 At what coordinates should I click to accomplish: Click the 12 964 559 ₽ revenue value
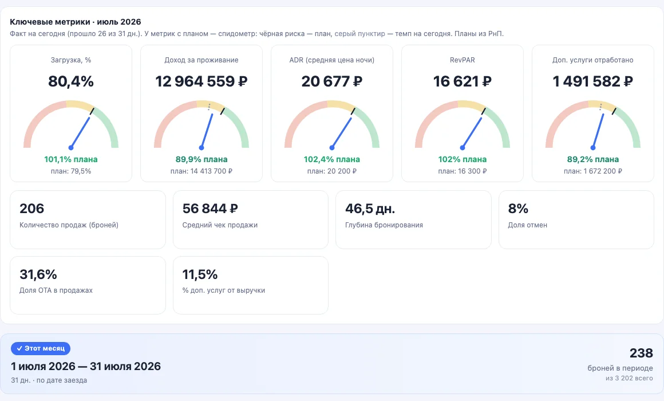pos(201,81)
